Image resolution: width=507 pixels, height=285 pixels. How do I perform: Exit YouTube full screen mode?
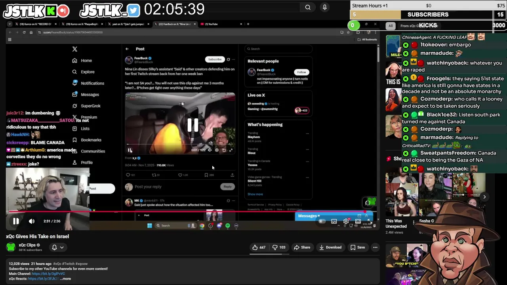click(x=369, y=221)
